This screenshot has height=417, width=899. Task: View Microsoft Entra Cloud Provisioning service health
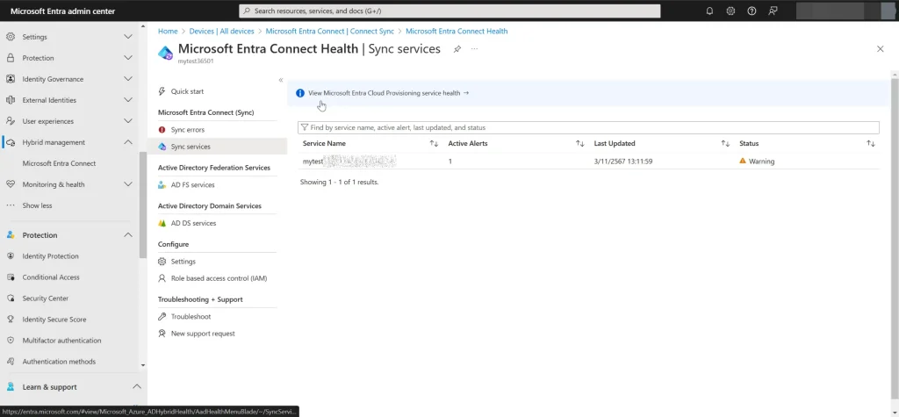click(x=388, y=93)
